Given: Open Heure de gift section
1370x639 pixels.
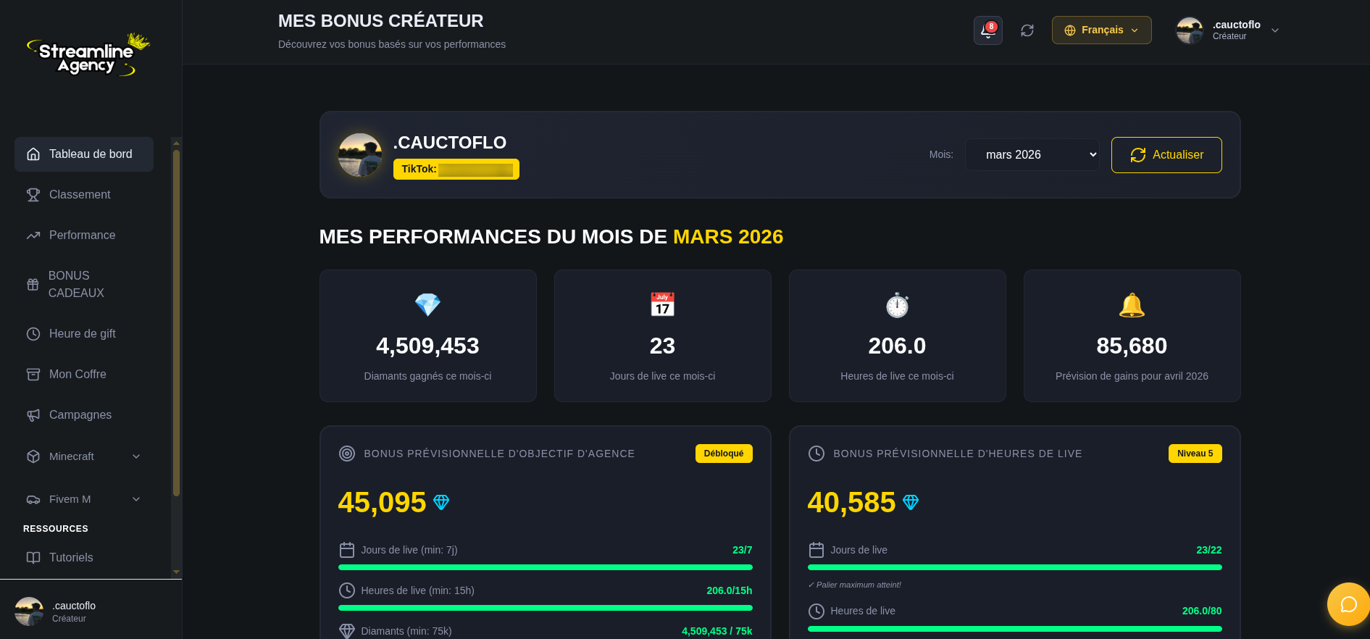Looking at the screenshot, I should 82,334.
